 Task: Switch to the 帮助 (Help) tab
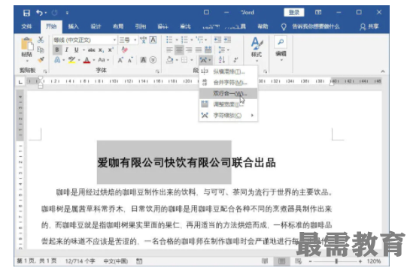(x=263, y=26)
